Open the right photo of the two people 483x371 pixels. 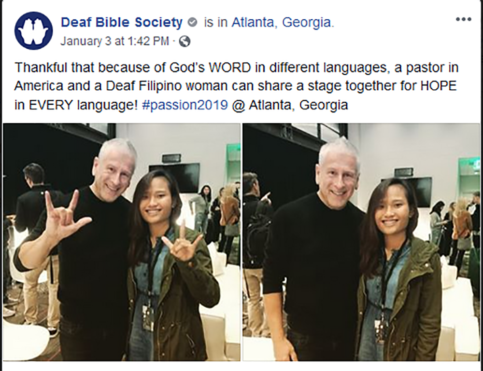click(x=361, y=242)
